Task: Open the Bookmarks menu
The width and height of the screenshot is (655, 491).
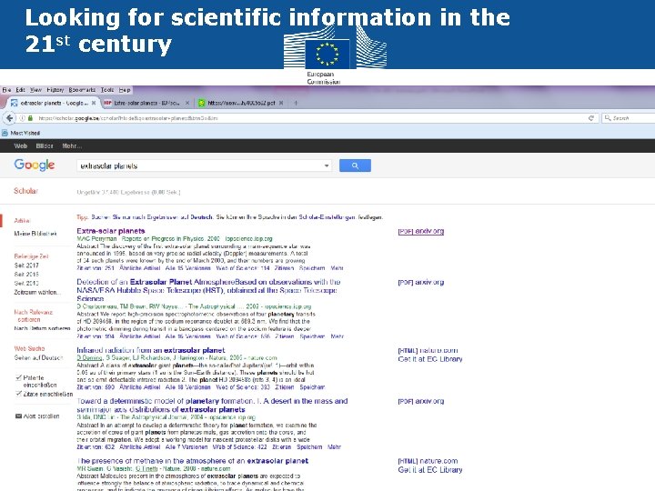Action: [x=82, y=90]
